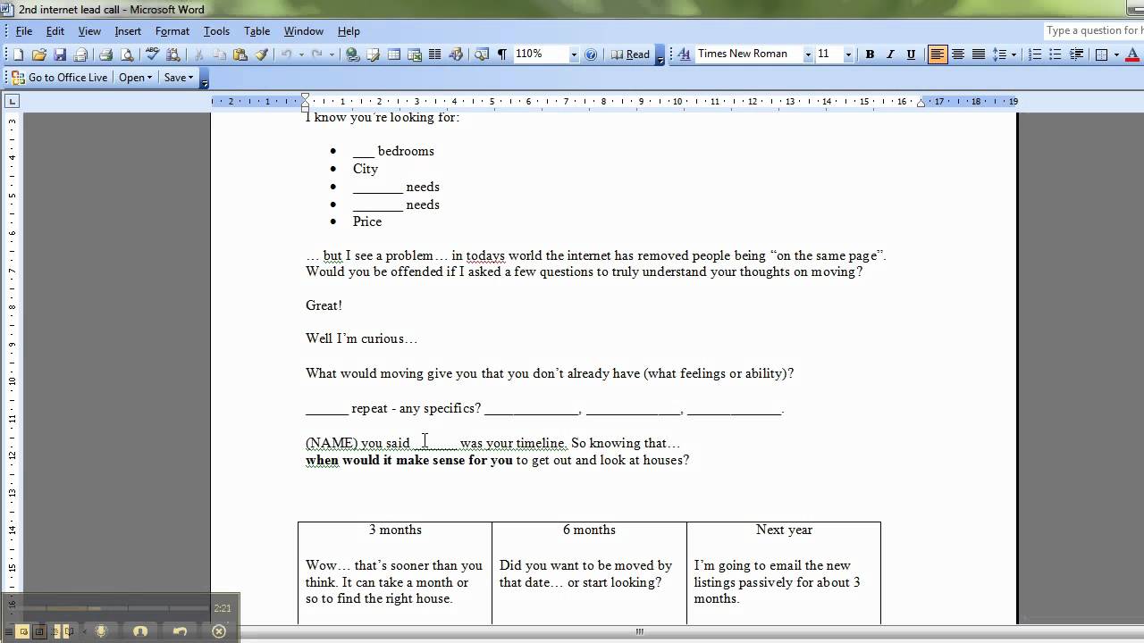Apply bulleted list formatting
The image size is (1144, 643).
pos(1056,54)
